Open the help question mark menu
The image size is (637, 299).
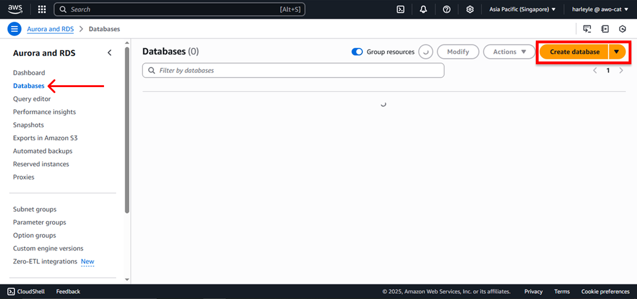(447, 9)
